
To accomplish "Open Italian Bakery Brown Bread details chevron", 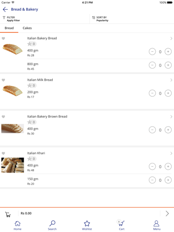I will click(x=171, y=116).
